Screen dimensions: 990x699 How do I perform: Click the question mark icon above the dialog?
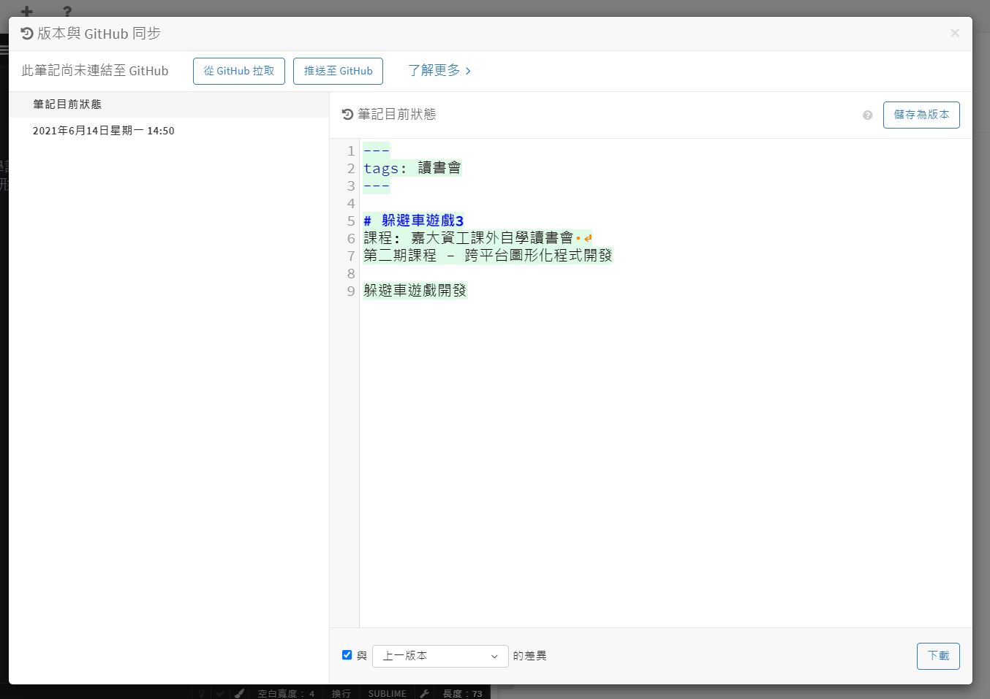pos(67,11)
